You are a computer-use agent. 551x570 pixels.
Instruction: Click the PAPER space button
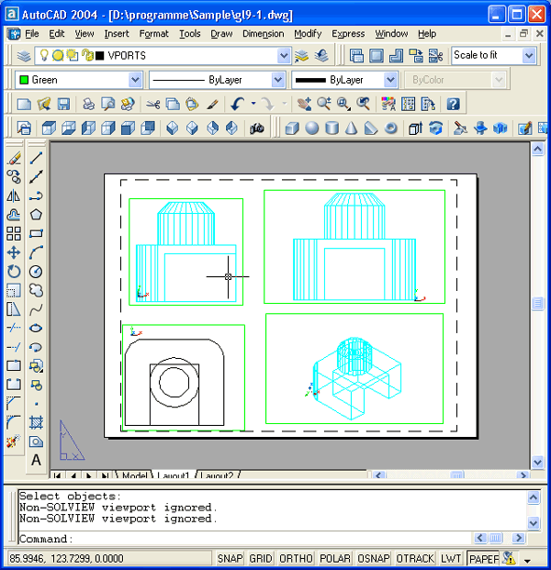[x=482, y=558]
